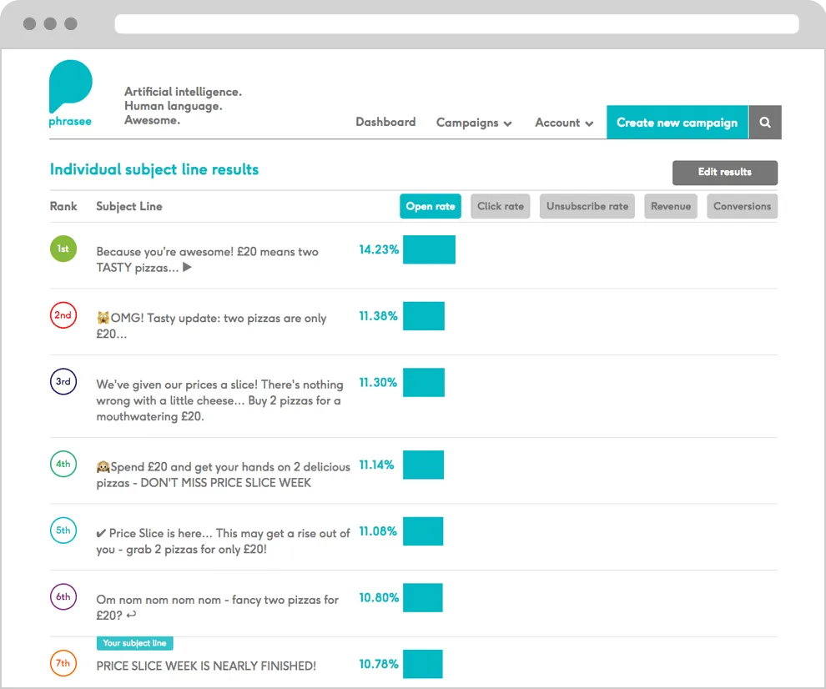Switch to the Conversions tab

[x=742, y=206]
